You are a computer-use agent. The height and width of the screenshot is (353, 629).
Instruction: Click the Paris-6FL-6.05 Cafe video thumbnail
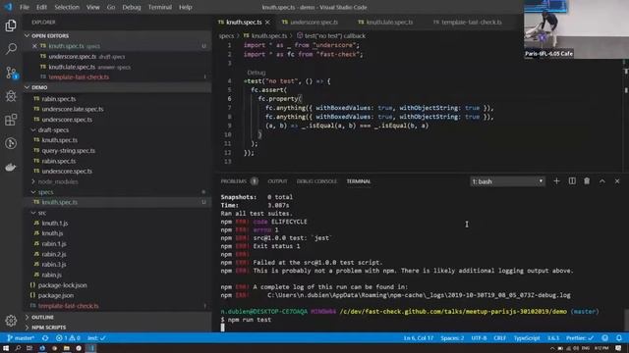coord(576,29)
